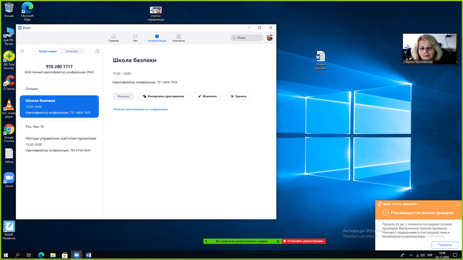Click the Изменить edit button
This screenshot has height=260, width=463.
(x=207, y=96)
